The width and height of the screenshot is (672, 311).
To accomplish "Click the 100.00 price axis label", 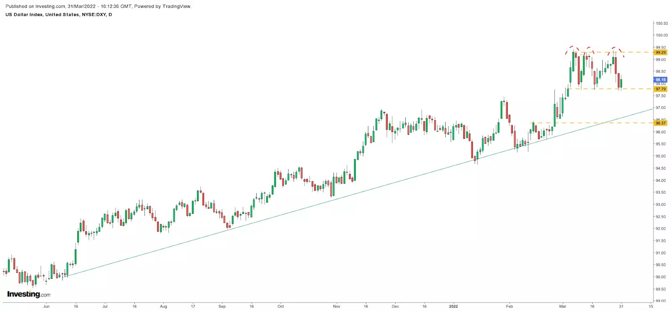I will click(661, 35).
